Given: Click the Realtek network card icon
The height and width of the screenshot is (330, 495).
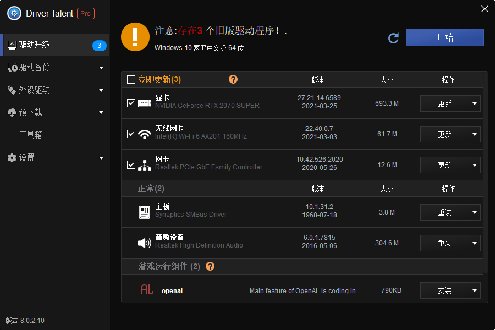Looking at the screenshot, I should (x=145, y=164).
